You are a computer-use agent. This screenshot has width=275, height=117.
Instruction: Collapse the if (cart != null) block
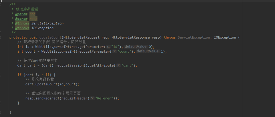1,75
